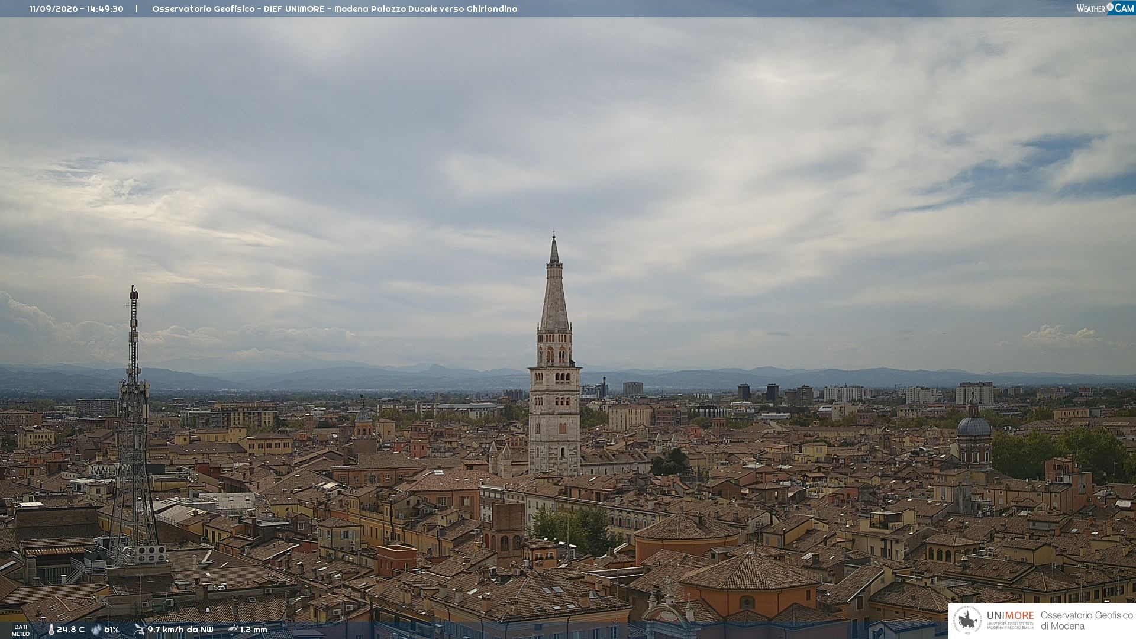Click the WeatherCam logo
The height and width of the screenshot is (639, 1136).
[x=1105, y=8]
